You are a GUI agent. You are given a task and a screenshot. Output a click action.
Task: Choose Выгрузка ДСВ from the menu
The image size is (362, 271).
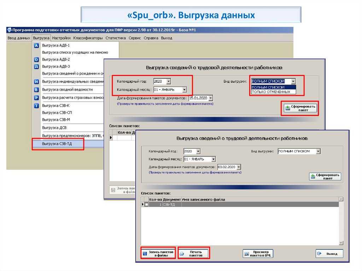(54, 128)
